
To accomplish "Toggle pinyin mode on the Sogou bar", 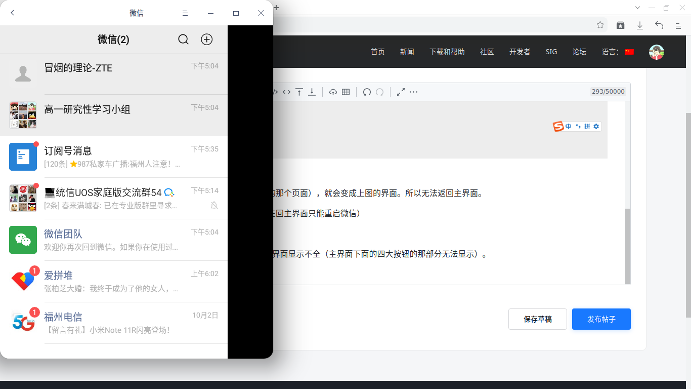I will (x=588, y=126).
